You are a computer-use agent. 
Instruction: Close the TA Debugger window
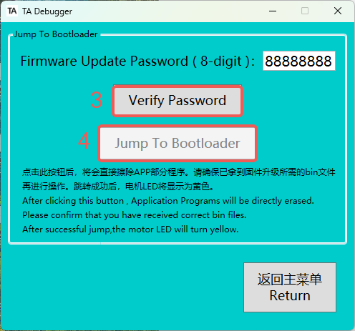[x=338, y=11]
